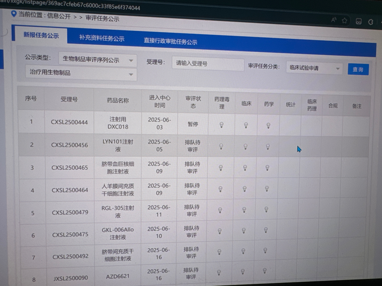The image size is (382, 286).
Task: Click 临床 bulb icon for JXSL2500090
Action: coord(242,271)
